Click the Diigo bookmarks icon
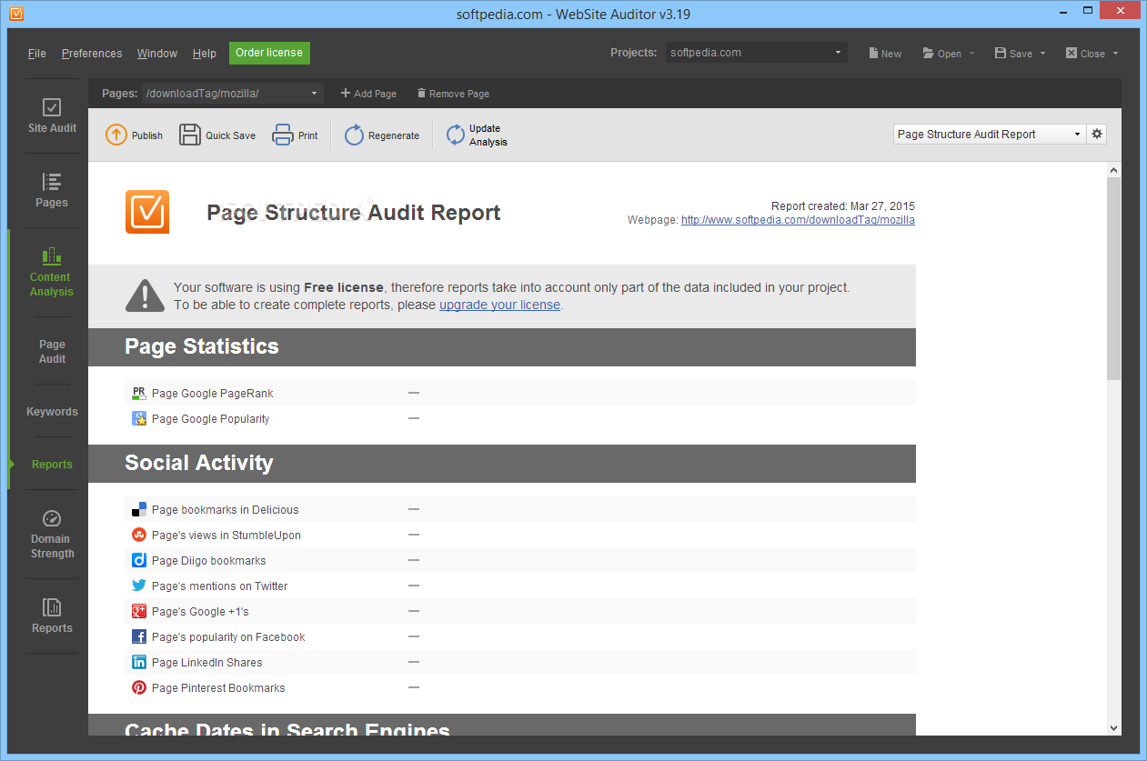Screen dimensions: 1147x761 [139, 560]
